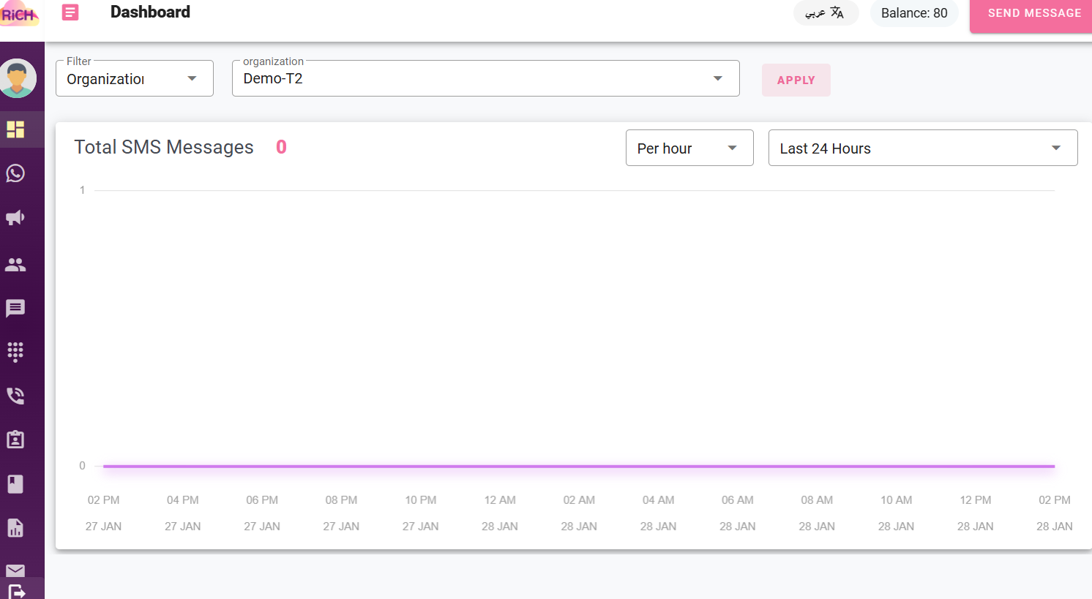Toggle the pink sidebar menu button
Viewport: 1092px width, 599px height.
coord(70,12)
